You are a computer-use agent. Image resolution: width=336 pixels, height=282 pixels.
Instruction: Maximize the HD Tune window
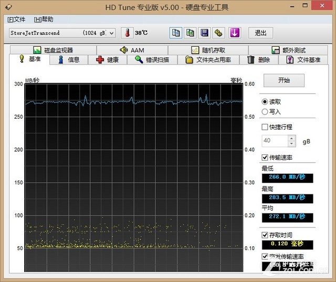click(x=305, y=6)
